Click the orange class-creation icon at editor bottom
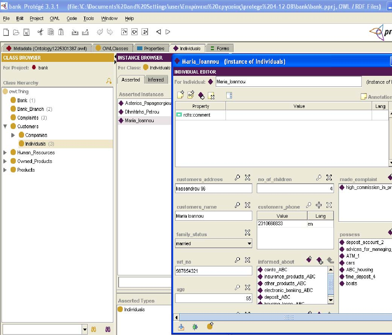This screenshot has height=335, width=392. 210,326
